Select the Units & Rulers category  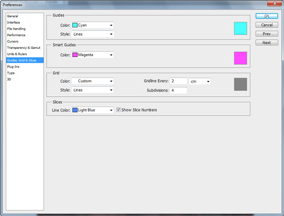[18, 54]
